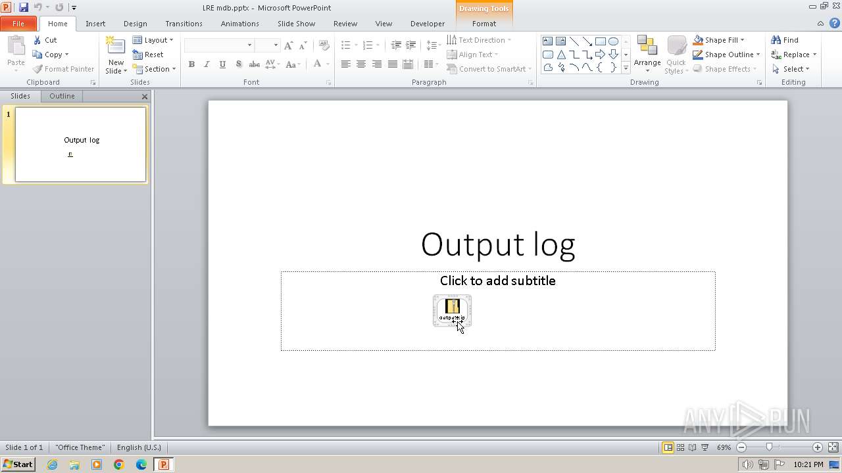Open the font name combo box
Screen dimensions: 842x473
[x=219, y=45]
